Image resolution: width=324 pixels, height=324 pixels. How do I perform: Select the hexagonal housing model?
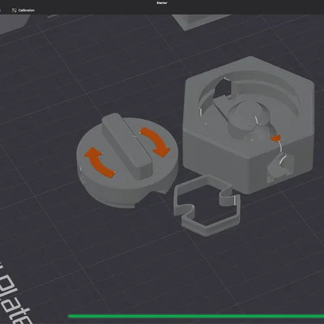tap(249, 124)
